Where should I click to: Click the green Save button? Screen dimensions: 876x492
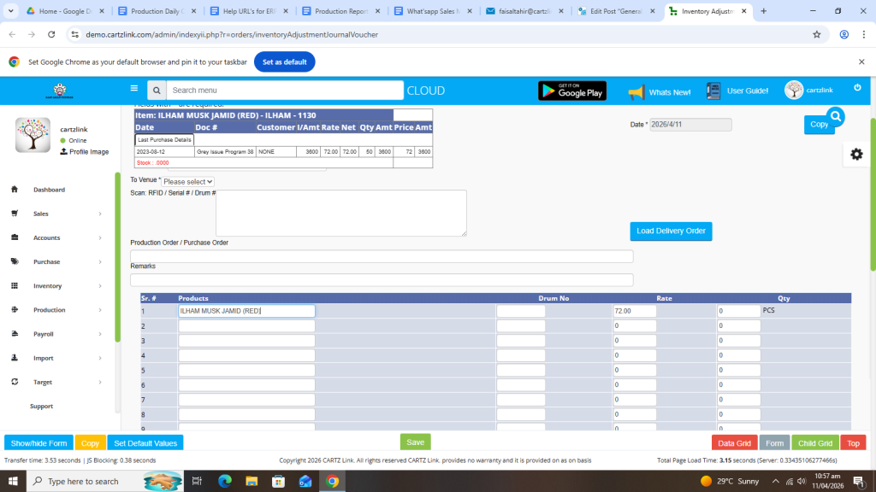click(x=415, y=442)
